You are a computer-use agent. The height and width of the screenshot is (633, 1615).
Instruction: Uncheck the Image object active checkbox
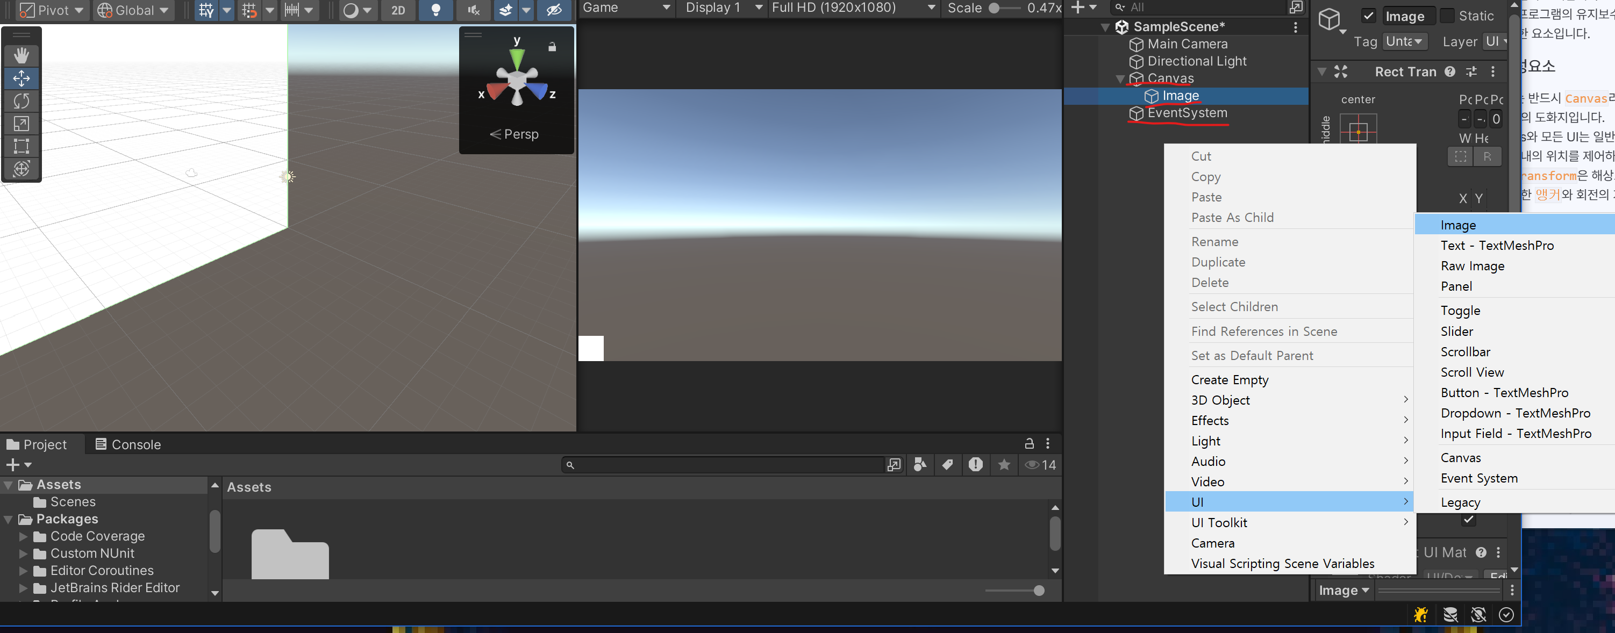tap(1368, 16)
